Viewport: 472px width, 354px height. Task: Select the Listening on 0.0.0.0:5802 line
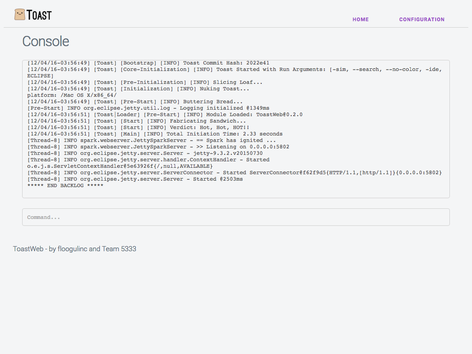pyautogui.click(x=158, y=147)
